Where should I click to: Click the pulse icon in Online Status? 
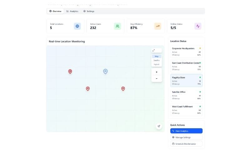tap(198, 26)
